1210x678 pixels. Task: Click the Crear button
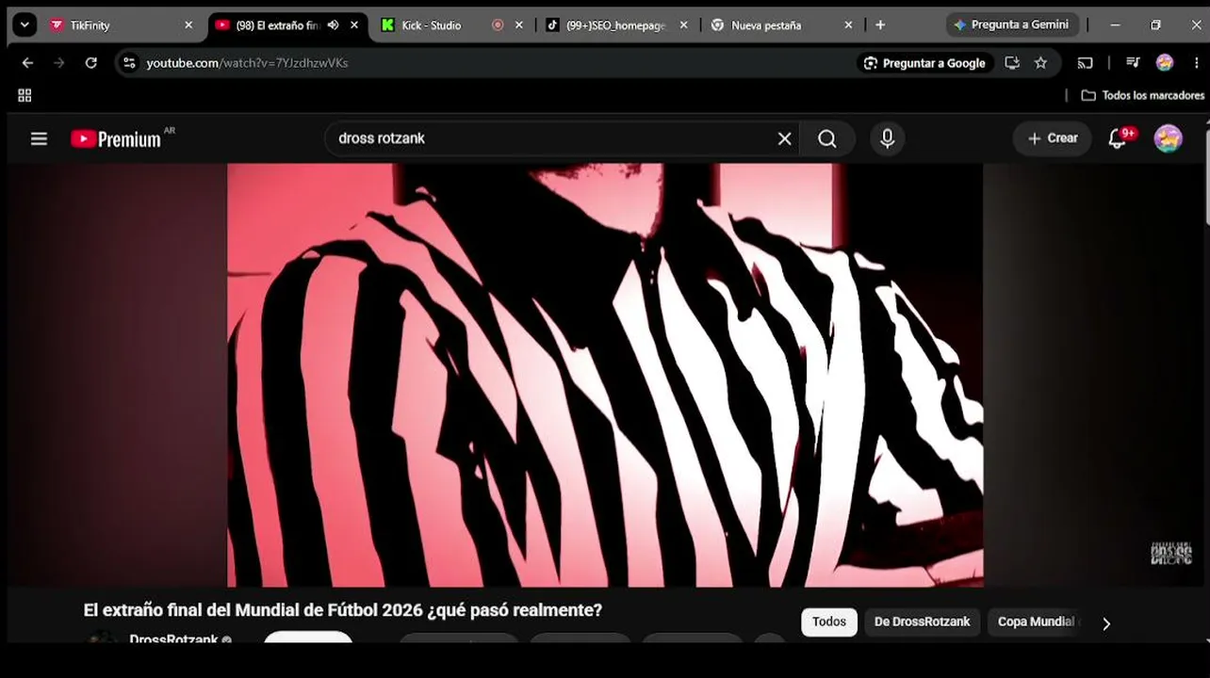click(1053, 138)
